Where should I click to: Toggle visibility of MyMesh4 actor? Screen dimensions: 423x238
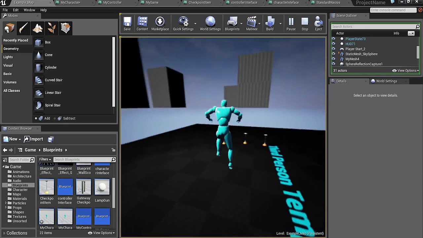(x=333, y=59)
